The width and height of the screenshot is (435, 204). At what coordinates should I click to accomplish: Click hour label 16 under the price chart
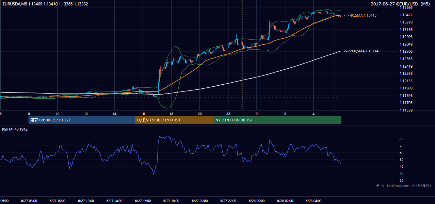143,114
